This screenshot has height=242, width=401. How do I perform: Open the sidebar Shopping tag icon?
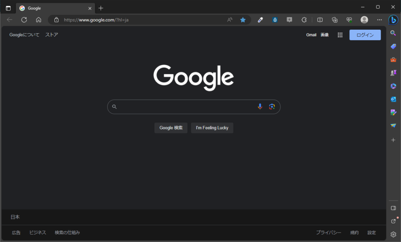tap(393, 46)
